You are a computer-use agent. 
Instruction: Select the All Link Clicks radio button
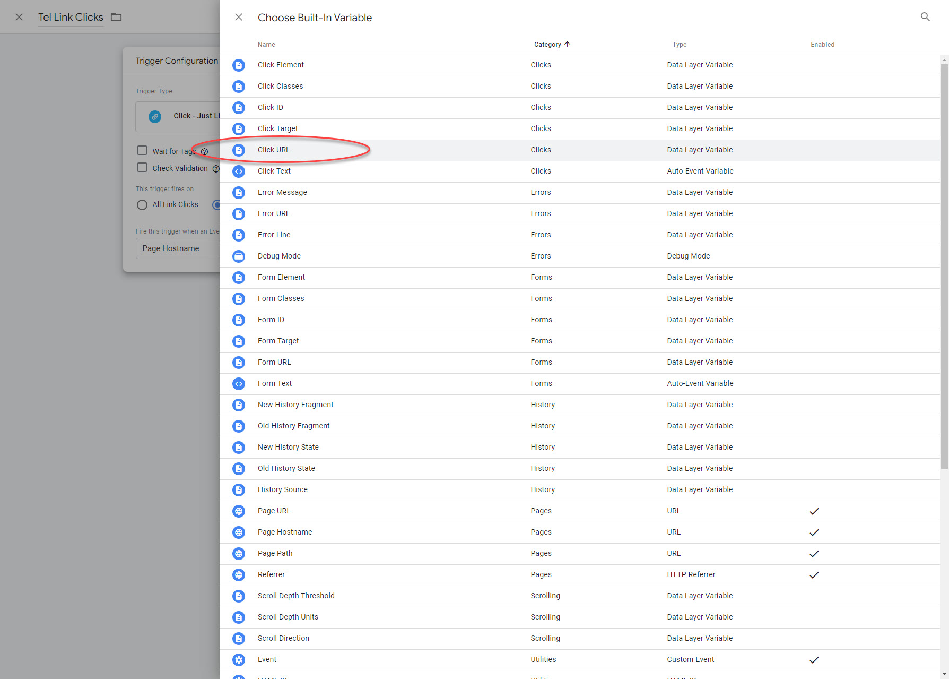point(142,204)
